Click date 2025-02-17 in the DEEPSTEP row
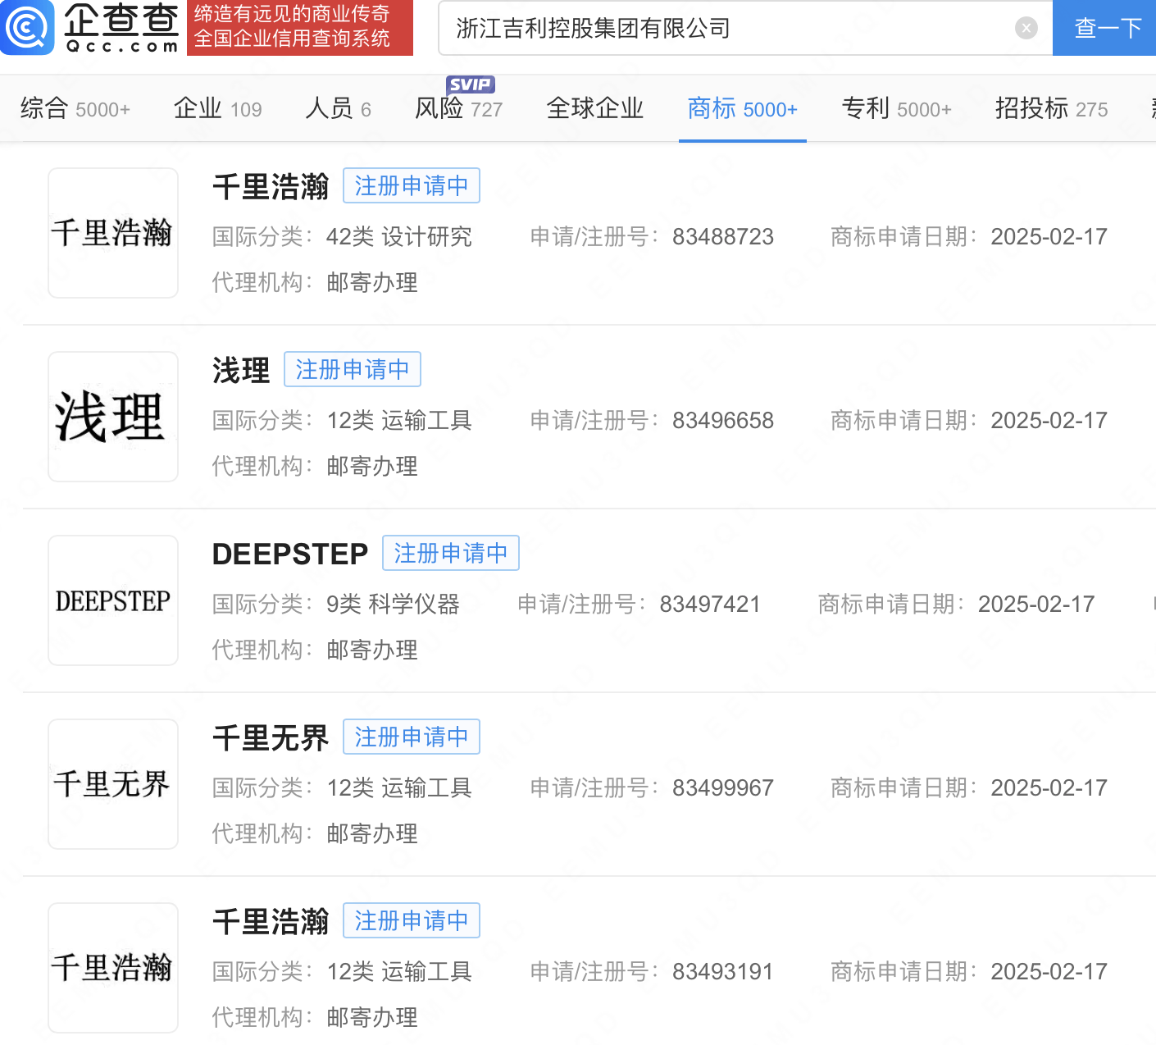This screenshot has height=1045, width=1156. point(1036,605)
